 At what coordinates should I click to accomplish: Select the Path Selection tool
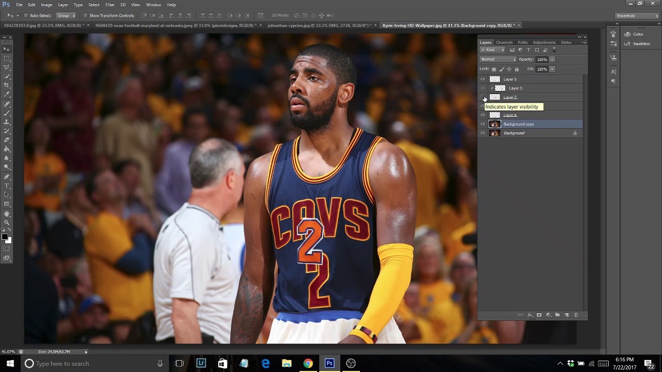7,195
